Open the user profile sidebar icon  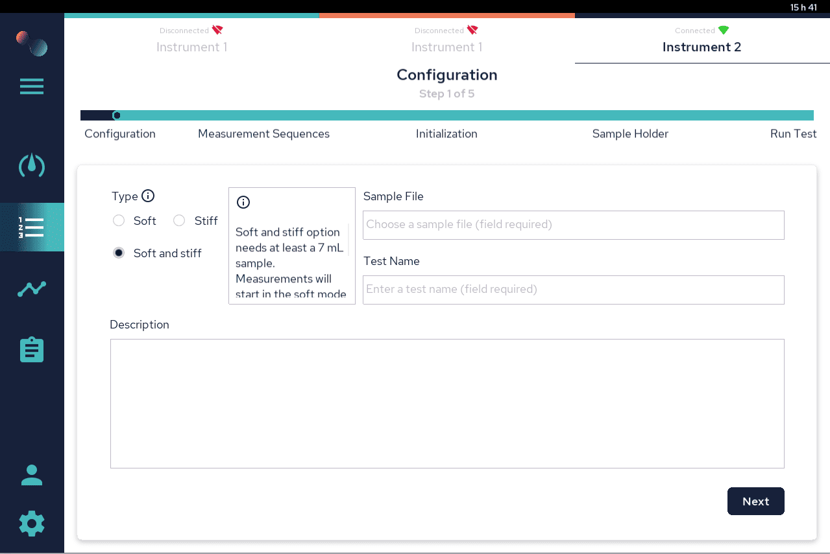coord(32,475)
